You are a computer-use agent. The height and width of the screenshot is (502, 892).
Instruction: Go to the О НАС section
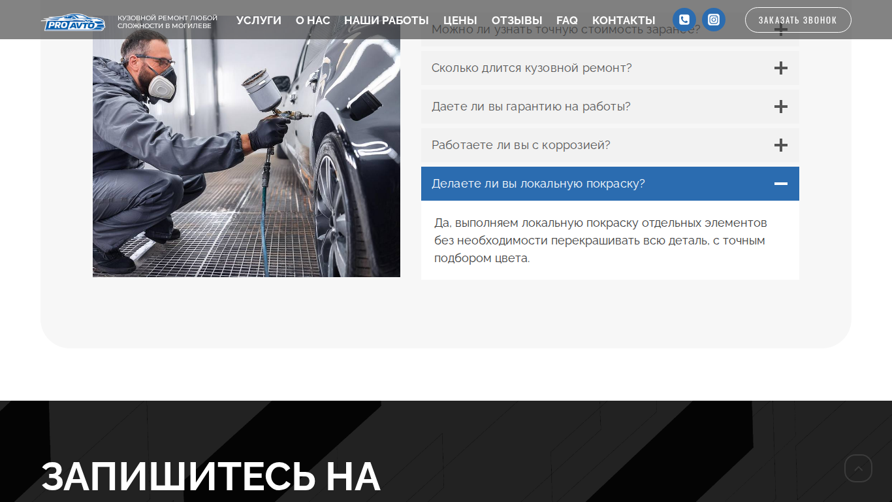[x=313, y=20]
